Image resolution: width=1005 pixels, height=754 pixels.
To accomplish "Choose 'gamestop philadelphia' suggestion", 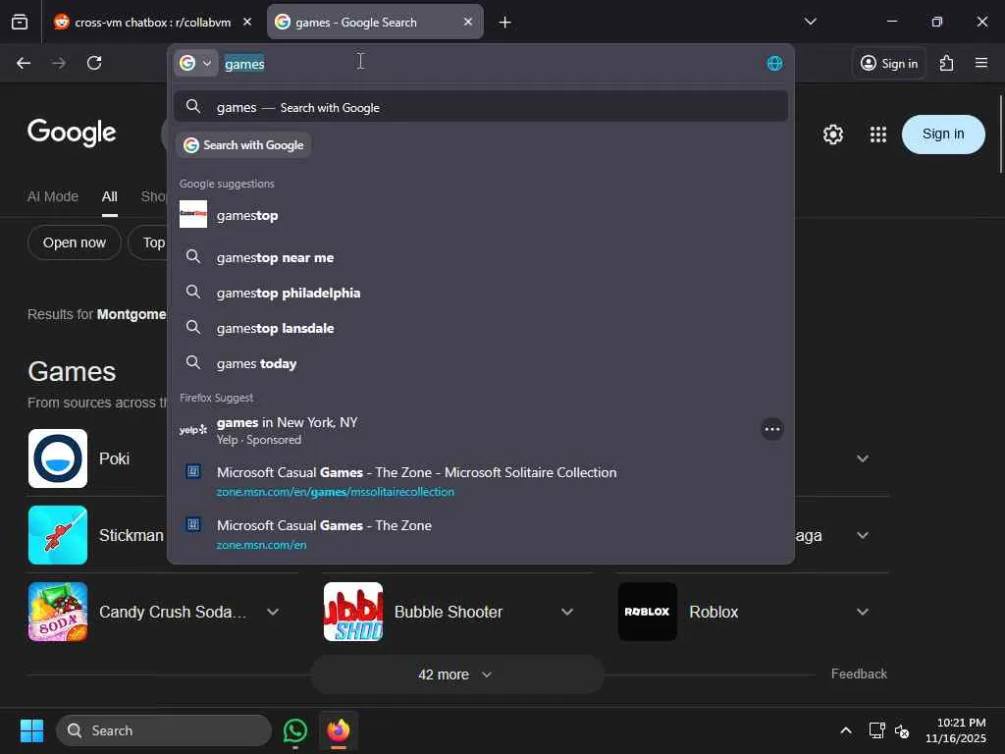I will pos(481,293).
